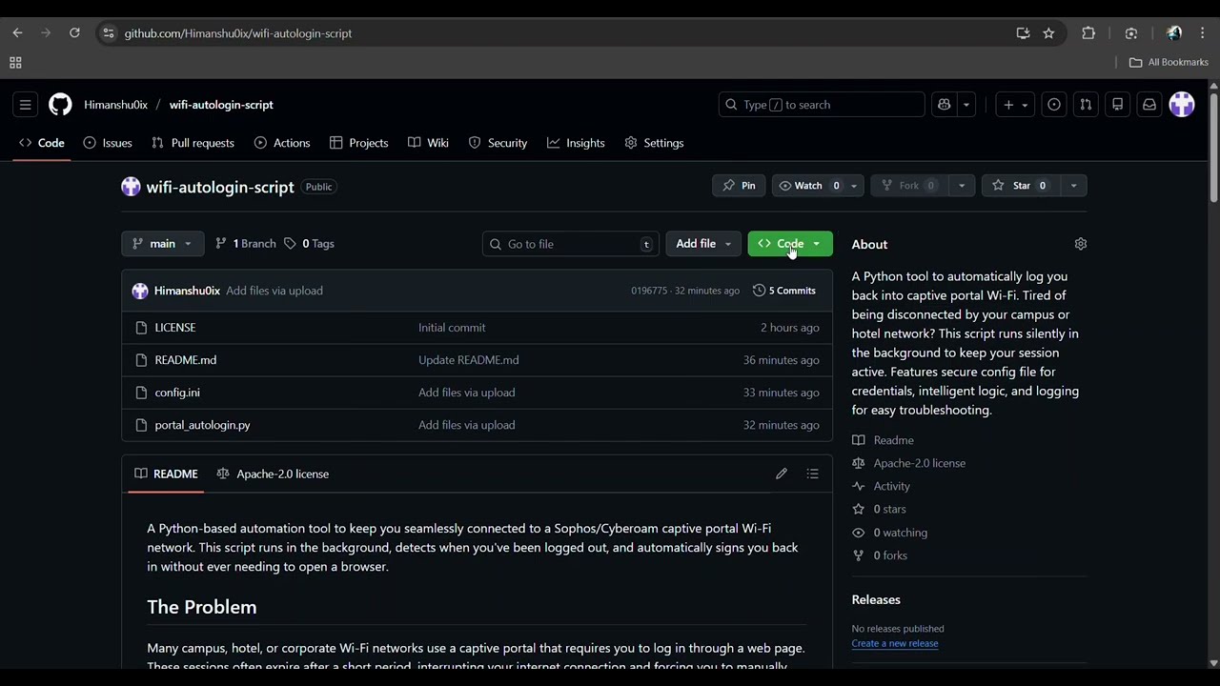Open the Copilot dropdown arrow
Image resolution: width=1220 pixels, height=686 pixels.
966,105
